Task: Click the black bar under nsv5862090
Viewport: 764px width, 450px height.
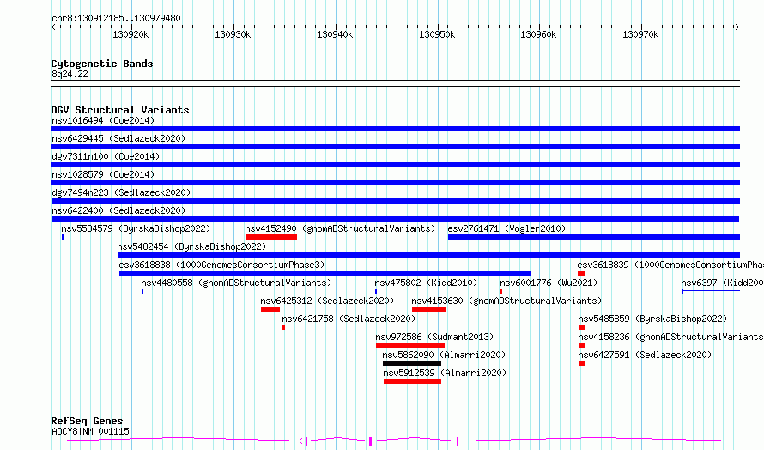Action: click(x=412, y=363)
